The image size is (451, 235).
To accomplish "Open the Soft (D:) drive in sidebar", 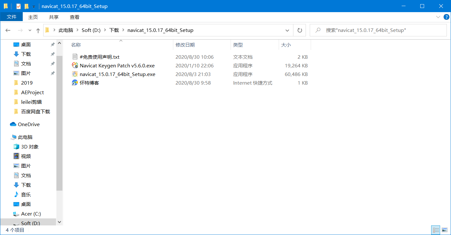I will (x=30, y=223).
